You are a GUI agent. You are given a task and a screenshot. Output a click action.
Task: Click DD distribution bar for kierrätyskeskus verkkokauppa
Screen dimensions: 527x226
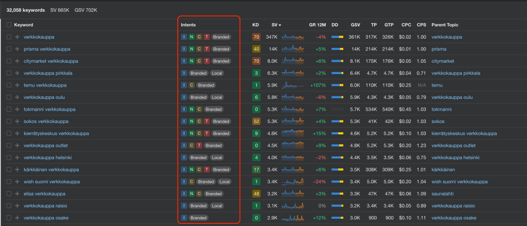pos(337,133)
